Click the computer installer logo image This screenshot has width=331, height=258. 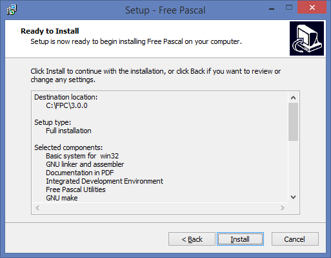tap(306, 38)
